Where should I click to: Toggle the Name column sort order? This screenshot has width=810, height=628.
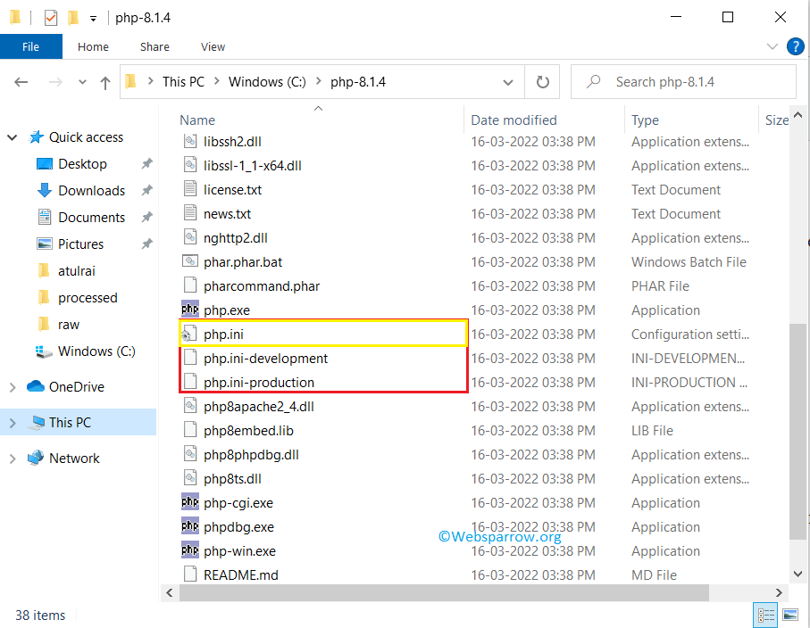click(x=197, y=120)
